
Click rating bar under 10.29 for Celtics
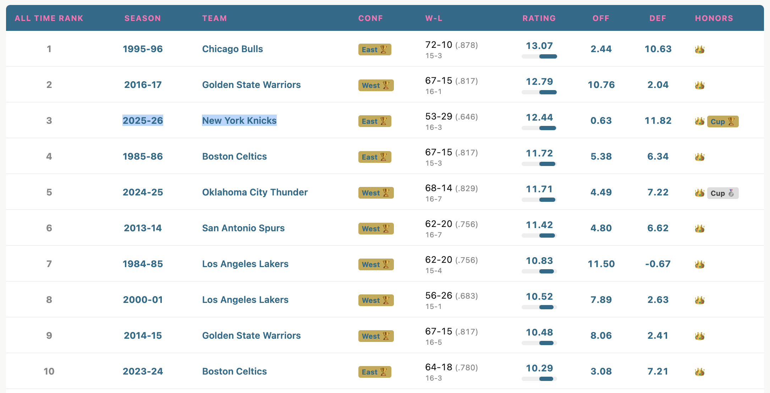point(539,379)
